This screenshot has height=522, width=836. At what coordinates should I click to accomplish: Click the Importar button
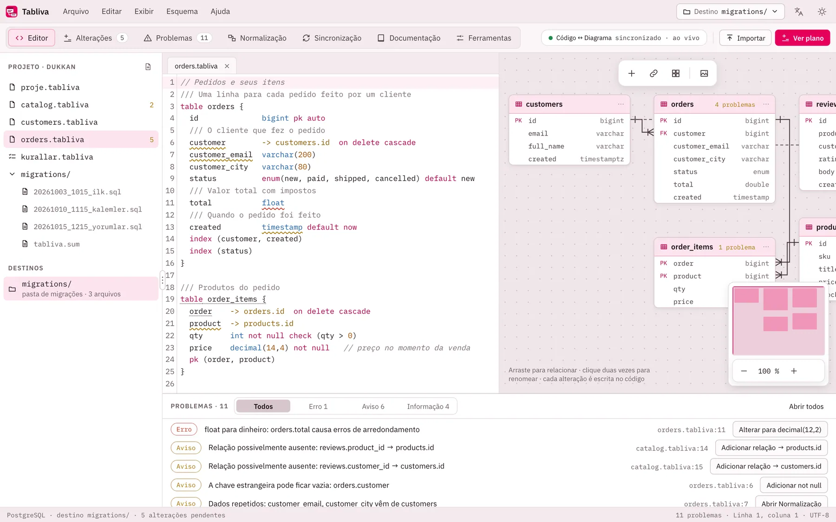coord(745,38)
